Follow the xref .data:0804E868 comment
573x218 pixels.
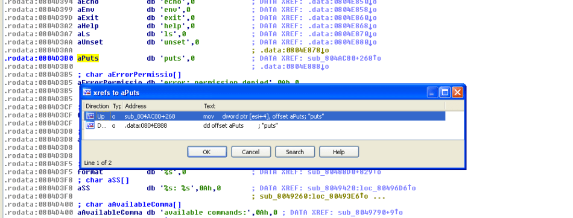(x=342, y=26)
